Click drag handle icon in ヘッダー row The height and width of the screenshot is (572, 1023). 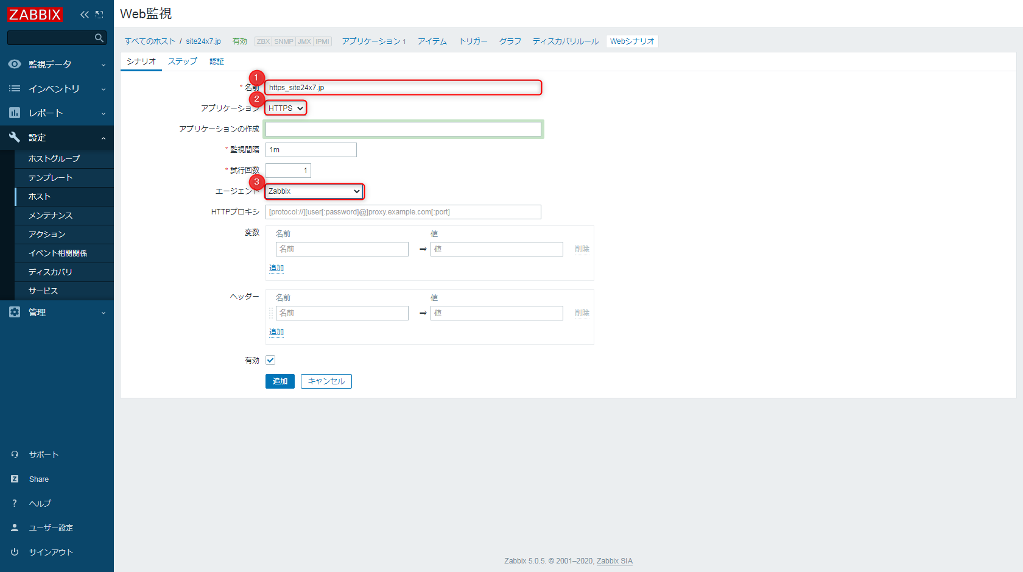271,313
